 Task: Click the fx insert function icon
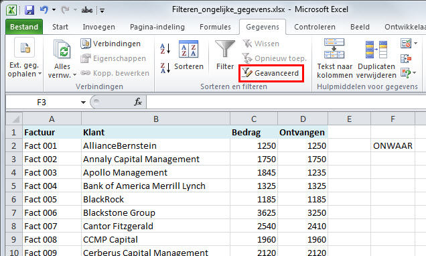click(138, 102)
